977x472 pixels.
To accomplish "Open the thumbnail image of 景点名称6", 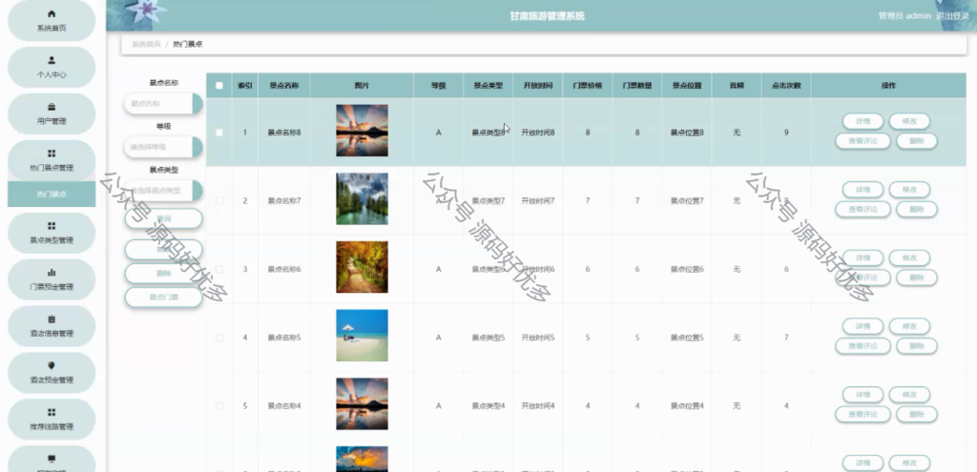I will pos(362,267).
